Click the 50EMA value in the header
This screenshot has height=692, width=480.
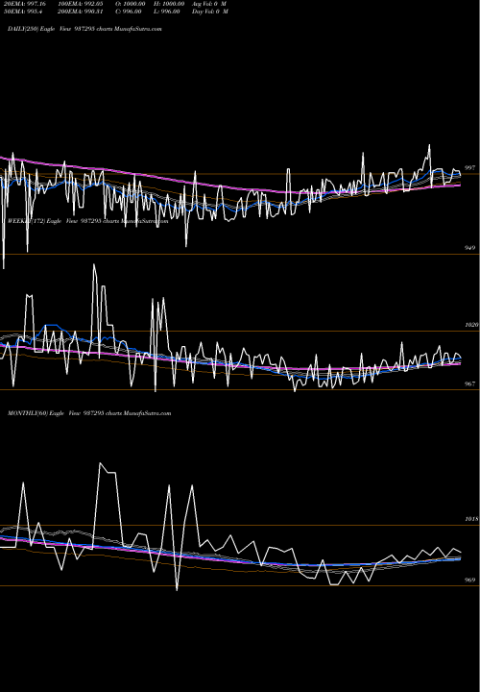click(x=25, y=12)
